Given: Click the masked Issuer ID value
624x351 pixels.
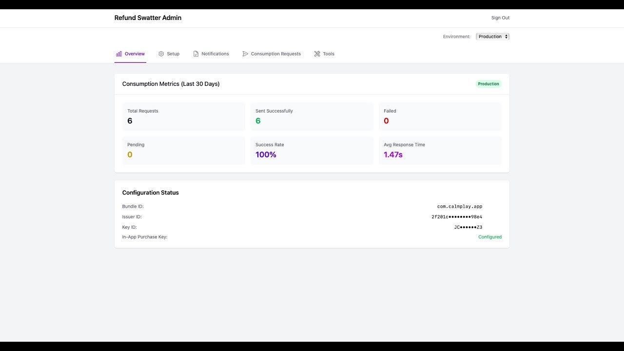Looking at the screenshot, I should coord(457,217).
